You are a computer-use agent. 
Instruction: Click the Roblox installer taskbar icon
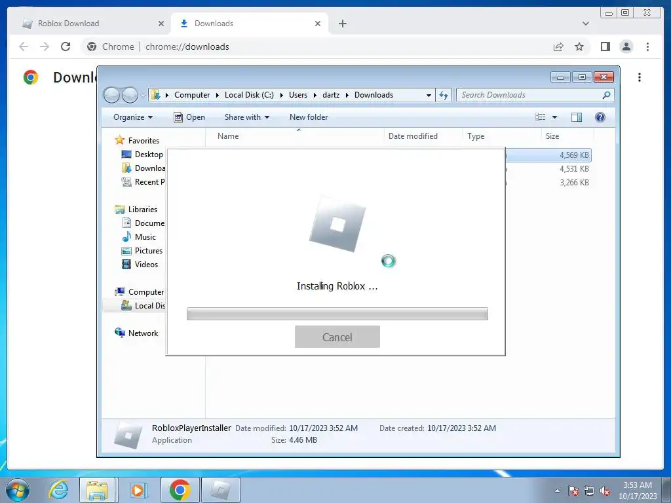[x=220, y=490]
